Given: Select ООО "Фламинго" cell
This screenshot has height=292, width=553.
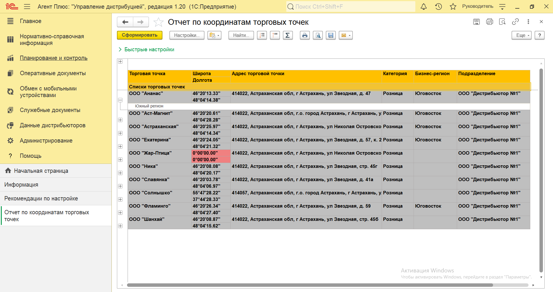Looking at the screenshot, I should point(160,209).
